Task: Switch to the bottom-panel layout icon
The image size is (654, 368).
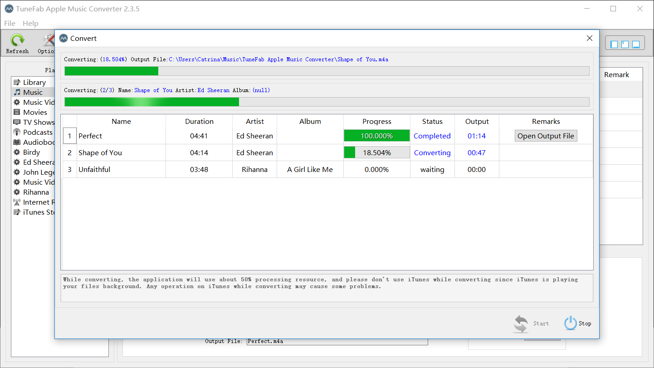Action: coord(636,44)
